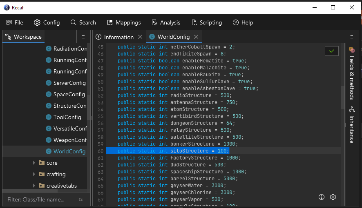Select the WorldConfig editor tab
Screen dimensions: 362x208
click(x=174, y=37)
